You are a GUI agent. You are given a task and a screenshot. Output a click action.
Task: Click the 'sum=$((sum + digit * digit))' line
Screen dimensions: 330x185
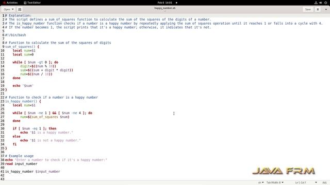[x=47, y=70]
